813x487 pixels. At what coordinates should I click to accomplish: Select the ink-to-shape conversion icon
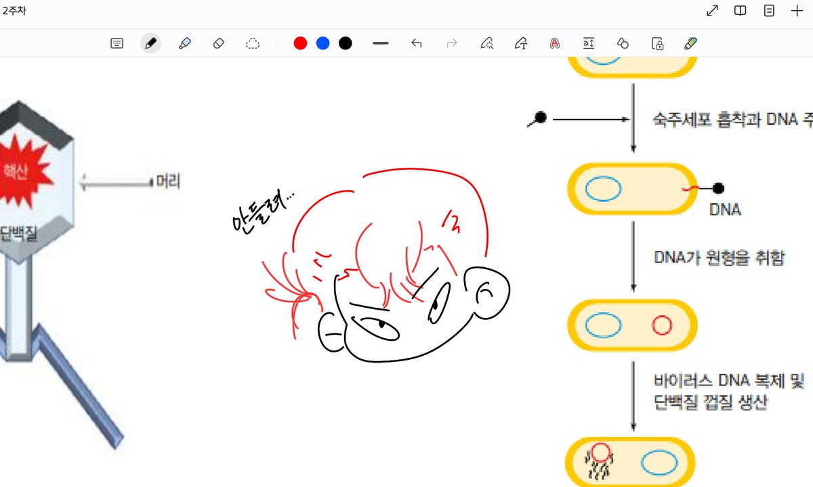(x=486, y=43)
